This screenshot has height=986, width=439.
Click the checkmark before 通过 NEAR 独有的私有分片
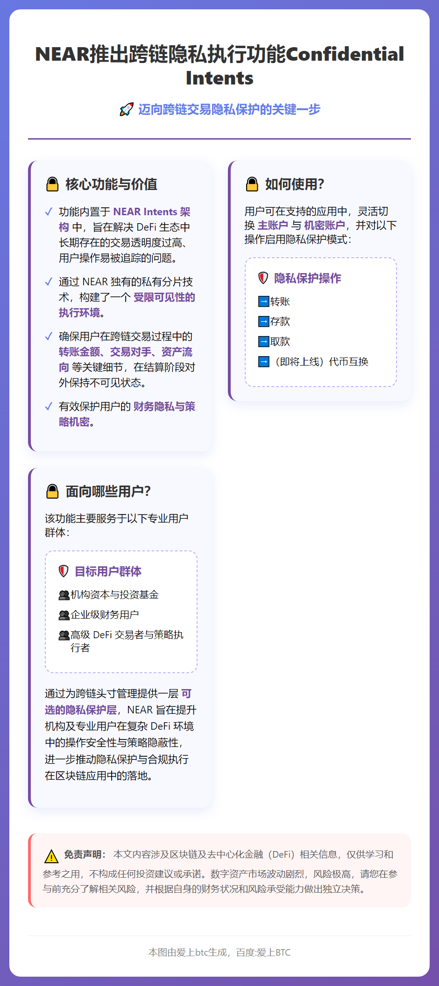coord(49,282)
